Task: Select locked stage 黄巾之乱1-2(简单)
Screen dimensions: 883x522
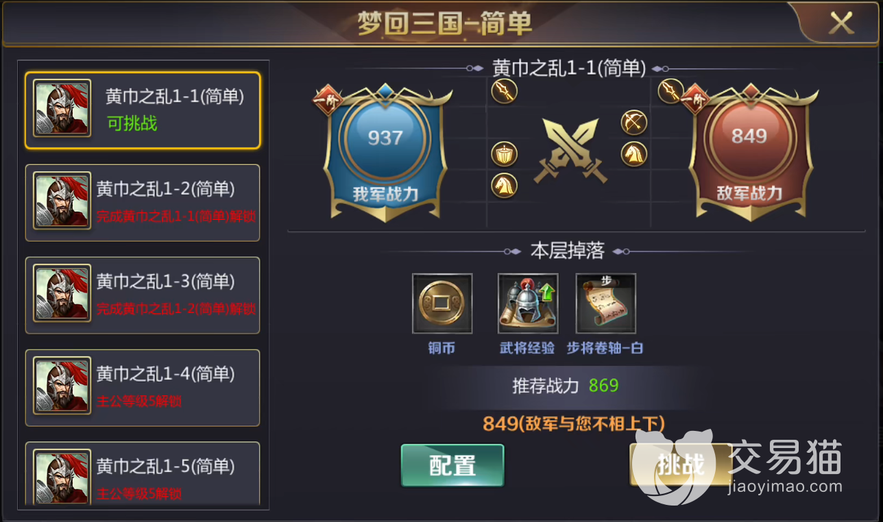Action: pyautogui.click(x=143, y=203)
